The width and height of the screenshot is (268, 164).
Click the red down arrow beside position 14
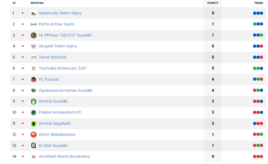point(23,157)
